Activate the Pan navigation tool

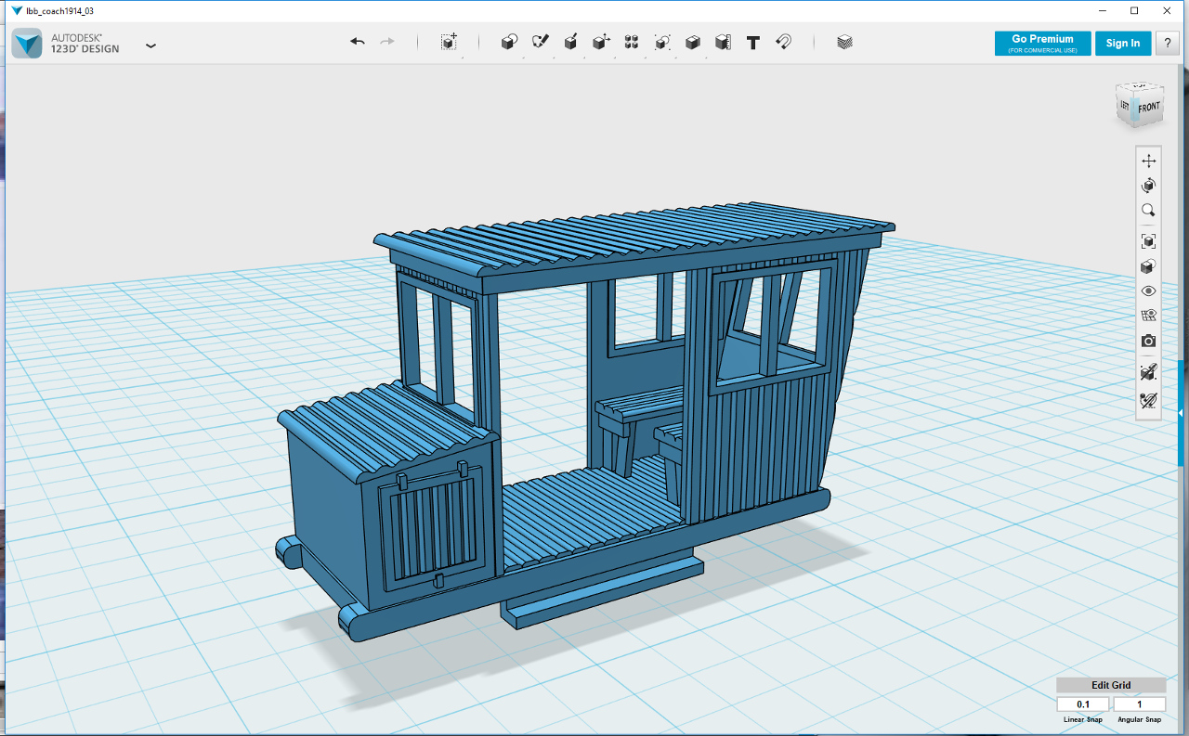point(1148,161)
